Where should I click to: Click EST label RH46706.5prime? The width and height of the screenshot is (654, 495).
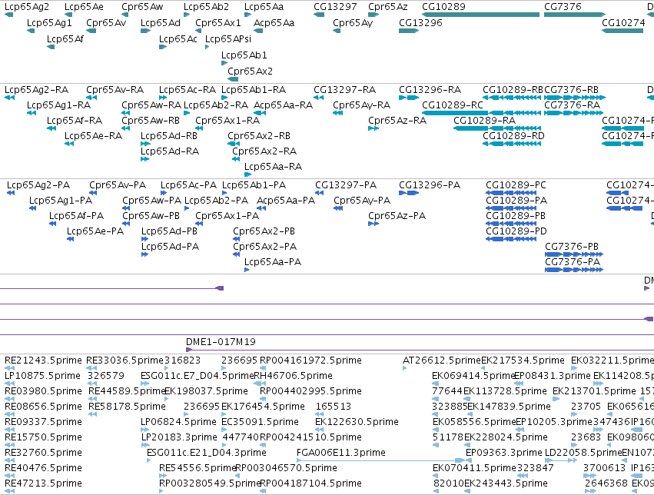coord(294,376)
